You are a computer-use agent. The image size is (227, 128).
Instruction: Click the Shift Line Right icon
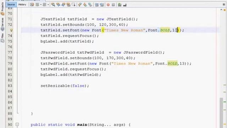[102, 5]
